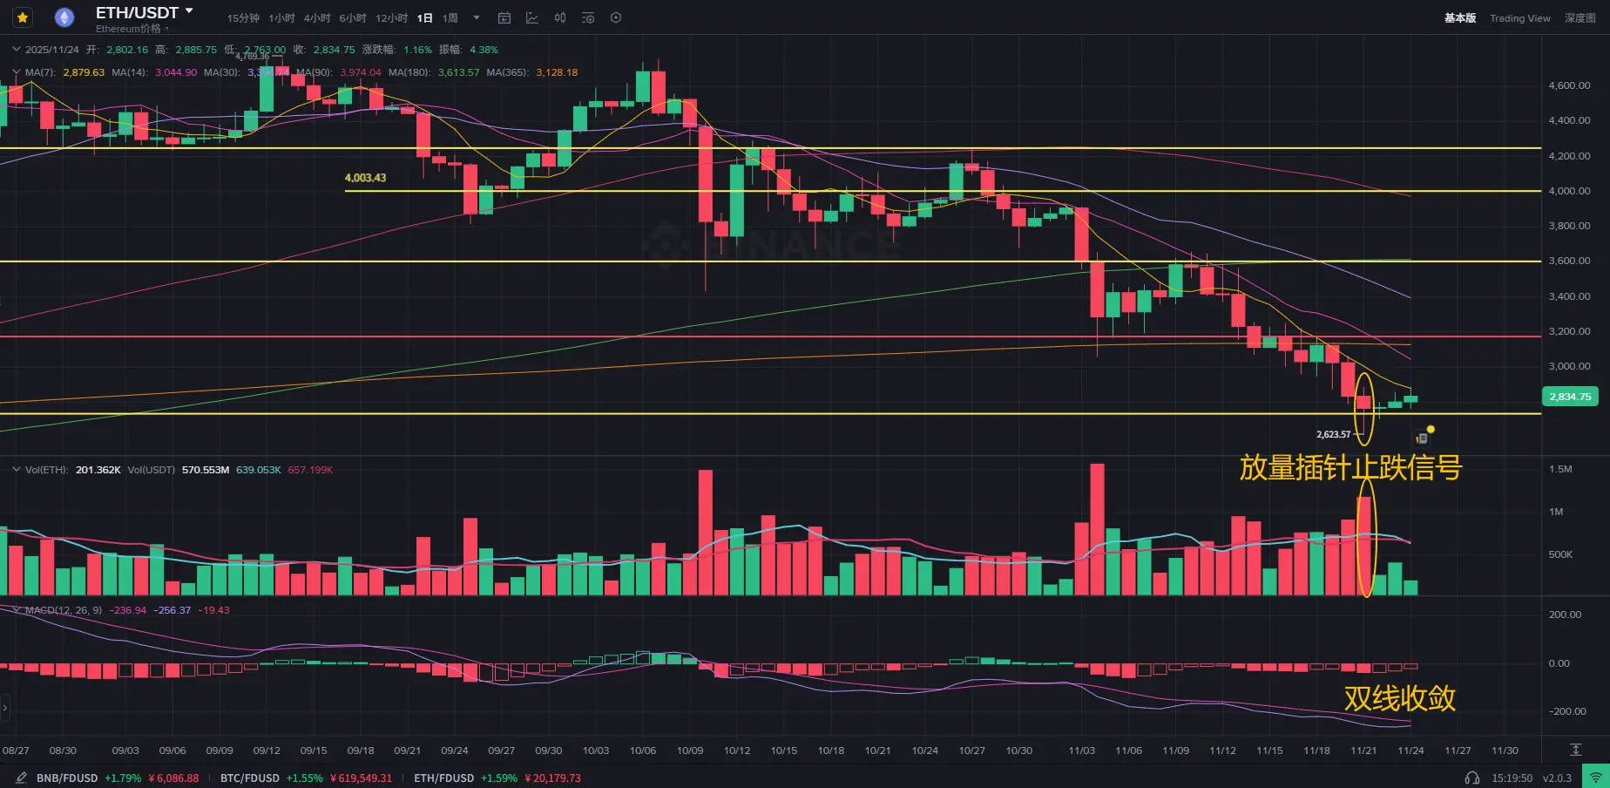The image size is (1610, 788).
Task: Click the ticker edit pencil icon
Action: pos(21,778)
